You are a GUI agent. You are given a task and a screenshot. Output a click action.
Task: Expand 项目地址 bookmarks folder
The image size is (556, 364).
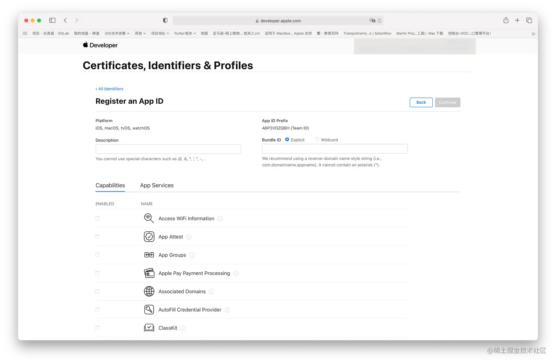(160, 33)
